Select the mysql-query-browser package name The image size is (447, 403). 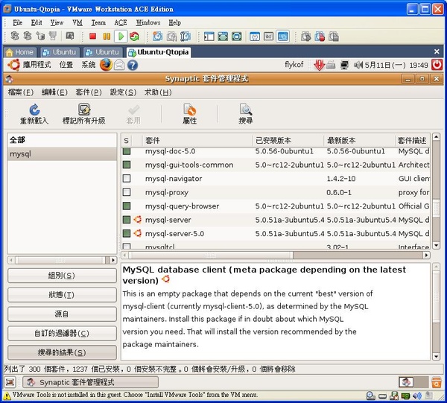coord(183,206)
